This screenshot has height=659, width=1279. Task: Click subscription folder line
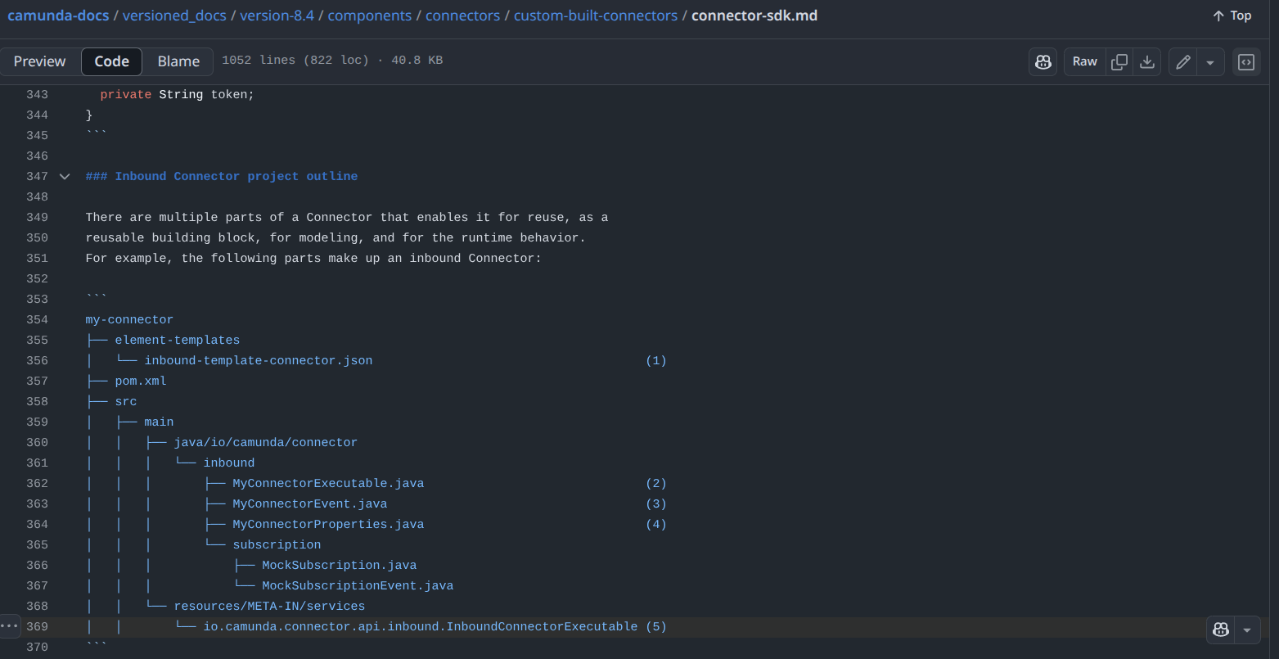point(277,545)
